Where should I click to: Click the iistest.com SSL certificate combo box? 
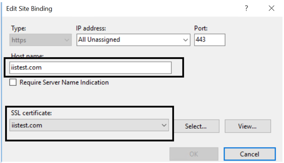(89, 125)
